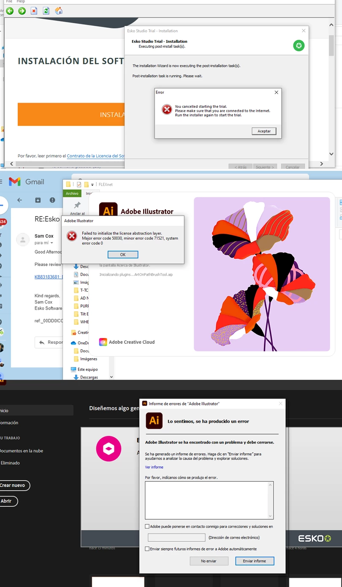Open the KB83183681 link in email
Image resolution: width=342 pixels, height=587 pixels.
point(49,277)
